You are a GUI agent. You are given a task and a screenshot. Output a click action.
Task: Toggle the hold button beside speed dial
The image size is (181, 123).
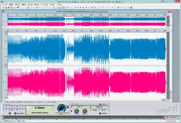pyautogui.click(x=68, y=107)
